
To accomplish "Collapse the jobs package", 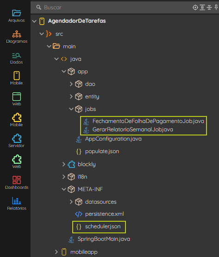I will tap(71, 109).
